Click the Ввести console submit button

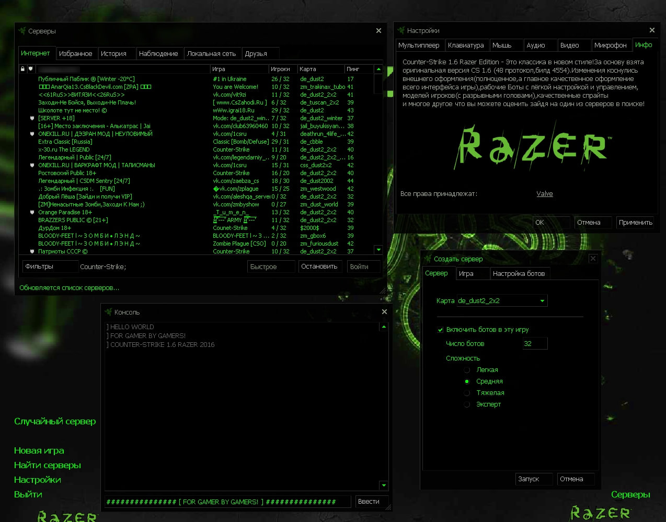[x=371, y=501]
